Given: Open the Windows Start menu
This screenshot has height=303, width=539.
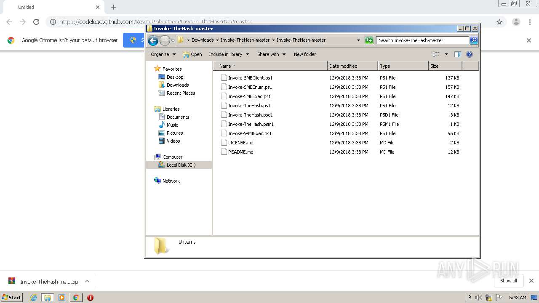Looking at the screenshot, I should coord(12,298).
